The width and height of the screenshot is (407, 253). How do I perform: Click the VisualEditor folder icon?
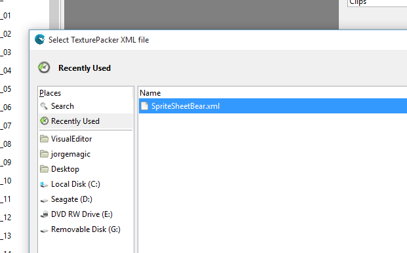(44, 139)
